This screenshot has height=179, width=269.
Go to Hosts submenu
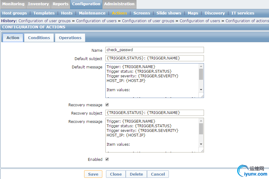pyautogui.click(x=67, y=13)
